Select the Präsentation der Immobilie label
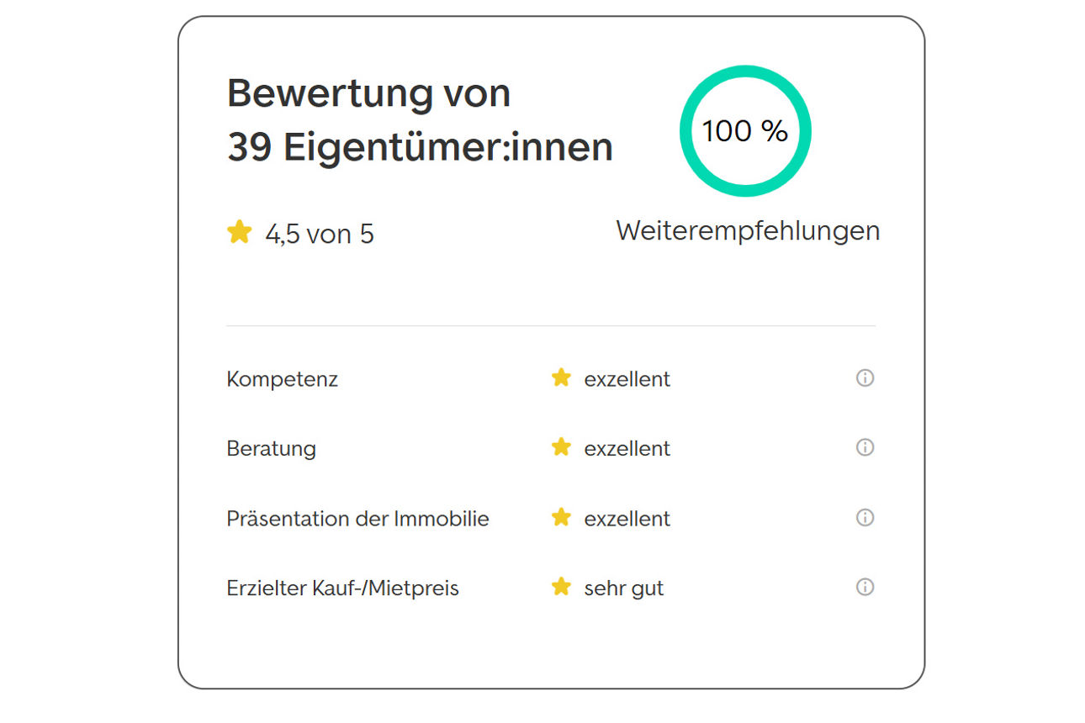 pyautogui.click(x=357, y=519)
